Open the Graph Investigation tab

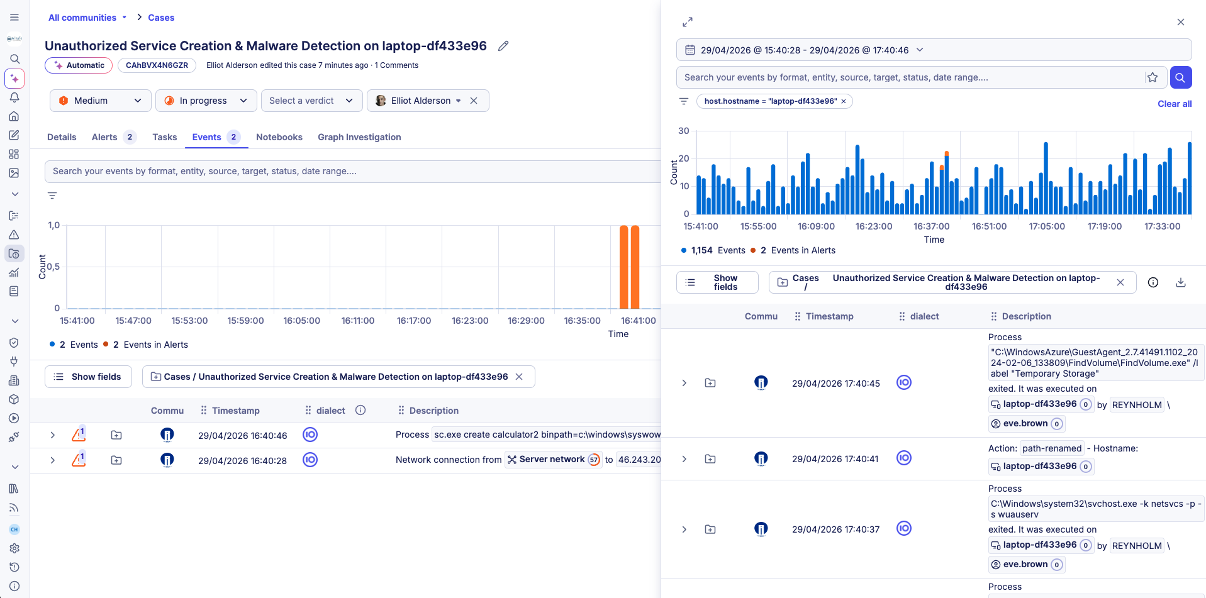(359, 137)
